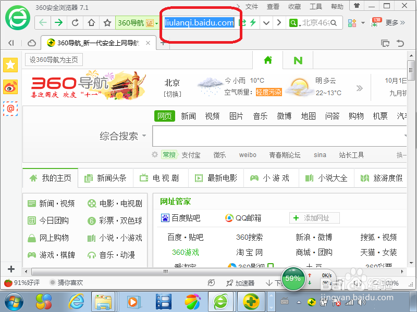Open the 百度贴吧 link
The image size is (417, 312).
tap(180, 218)
